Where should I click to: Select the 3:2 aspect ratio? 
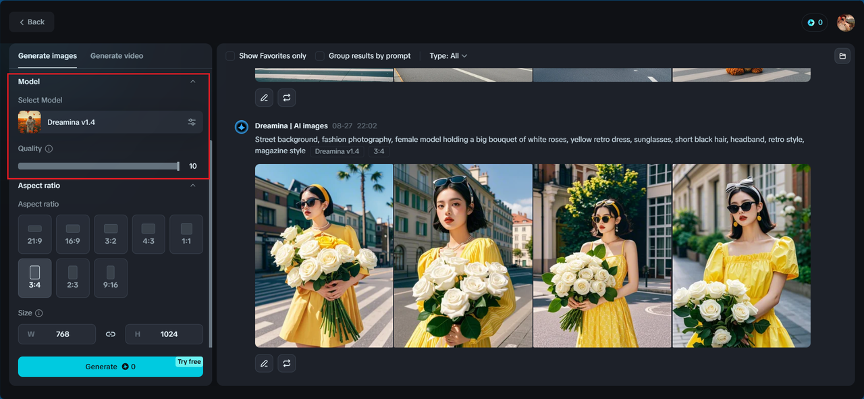111,234
